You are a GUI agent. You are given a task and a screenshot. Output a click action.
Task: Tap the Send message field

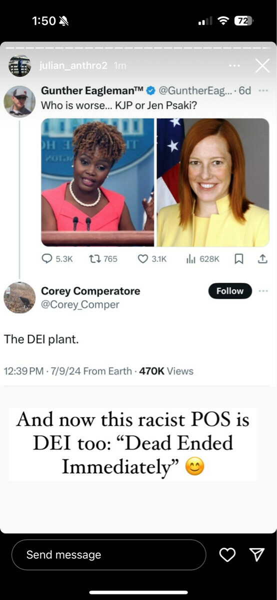pyautogui.click(x=108, y=554)
